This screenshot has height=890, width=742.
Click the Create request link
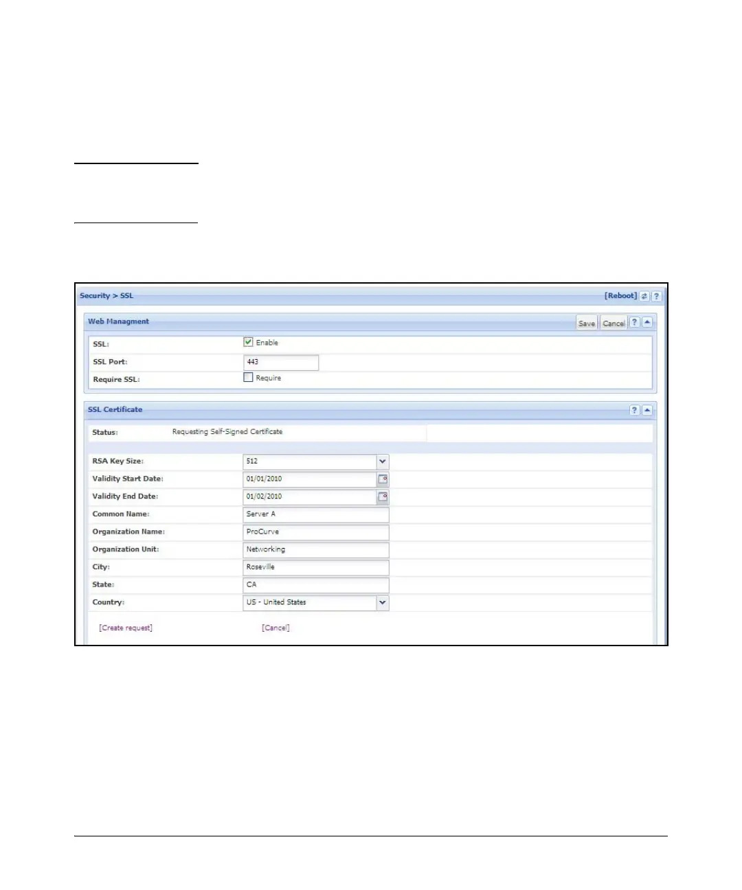coord(126,628)
